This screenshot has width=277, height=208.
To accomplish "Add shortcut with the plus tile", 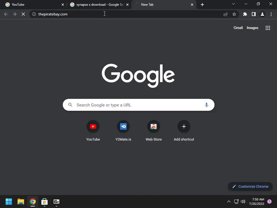I will coord(184,131).
